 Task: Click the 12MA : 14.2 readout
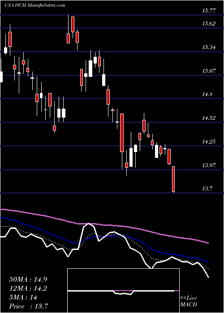pos(28,288)
